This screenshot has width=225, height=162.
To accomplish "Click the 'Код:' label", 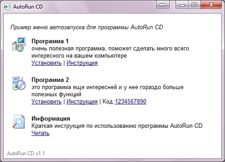I will tap(108, 101).
